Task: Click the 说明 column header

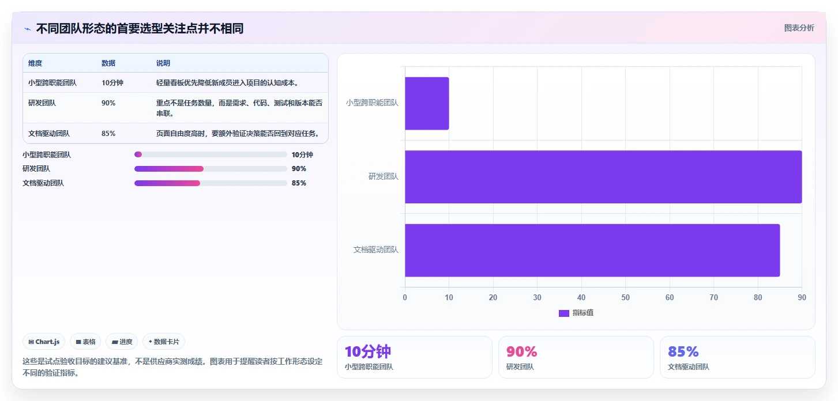Action: [x=163, y=63]
